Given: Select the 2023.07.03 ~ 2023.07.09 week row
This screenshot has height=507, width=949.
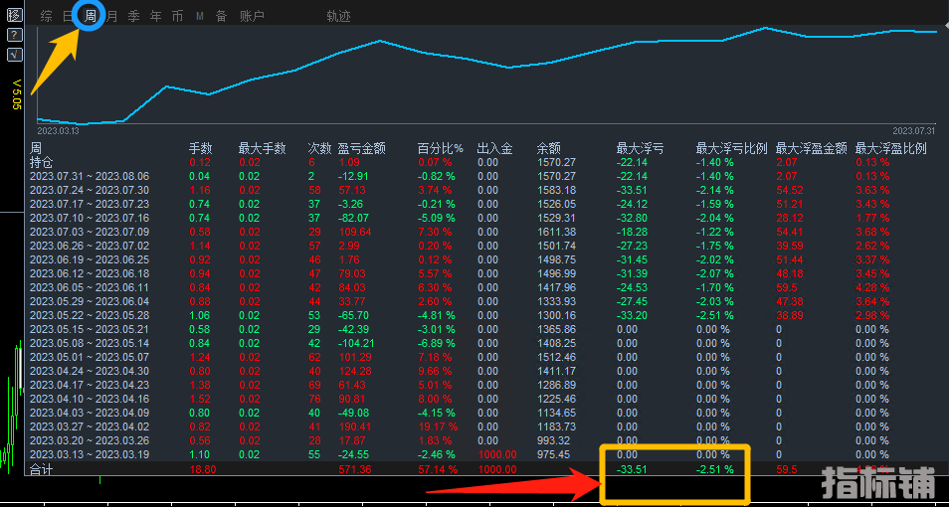Looking at the screenshot, I should pos(89,232).
